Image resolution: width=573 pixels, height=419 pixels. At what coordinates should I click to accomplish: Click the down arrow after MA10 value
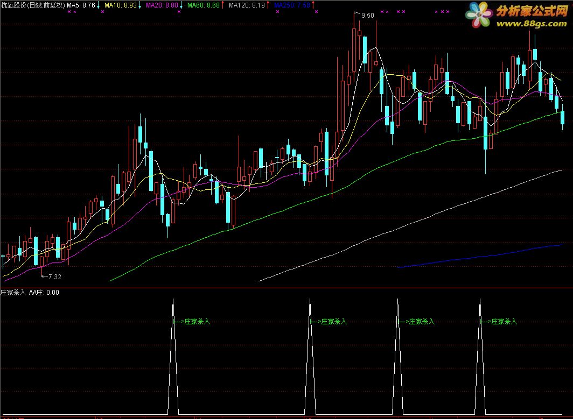[x=140, y=5]
